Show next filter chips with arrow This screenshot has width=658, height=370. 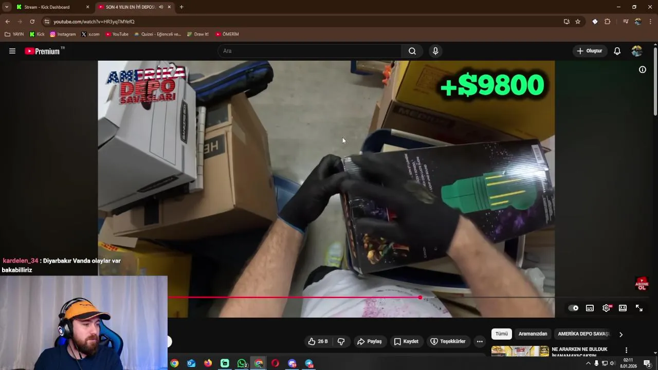620,335
